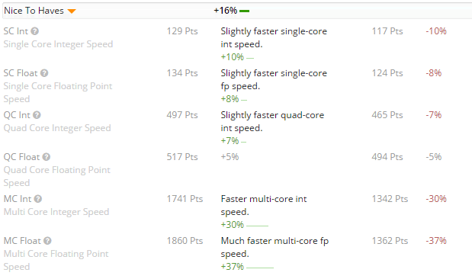This screenshot has width=472, height=279.
Task: Click the MC Float label
Action: pyautogui.click(x=22, y=241)
